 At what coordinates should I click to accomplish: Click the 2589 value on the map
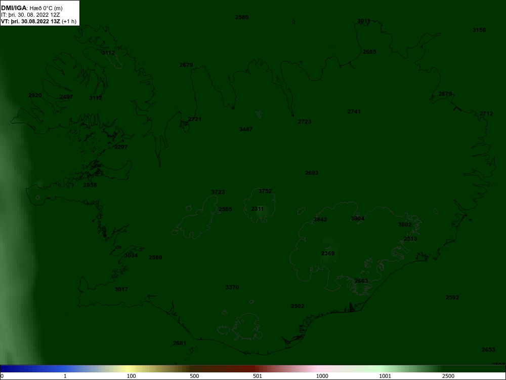pyautogui.click(x=155, y=257)
